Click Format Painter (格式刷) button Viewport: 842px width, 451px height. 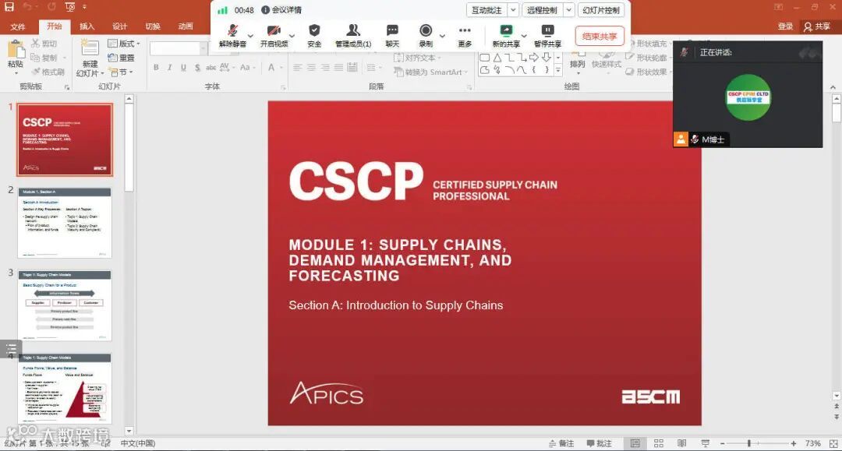[48, 72]
